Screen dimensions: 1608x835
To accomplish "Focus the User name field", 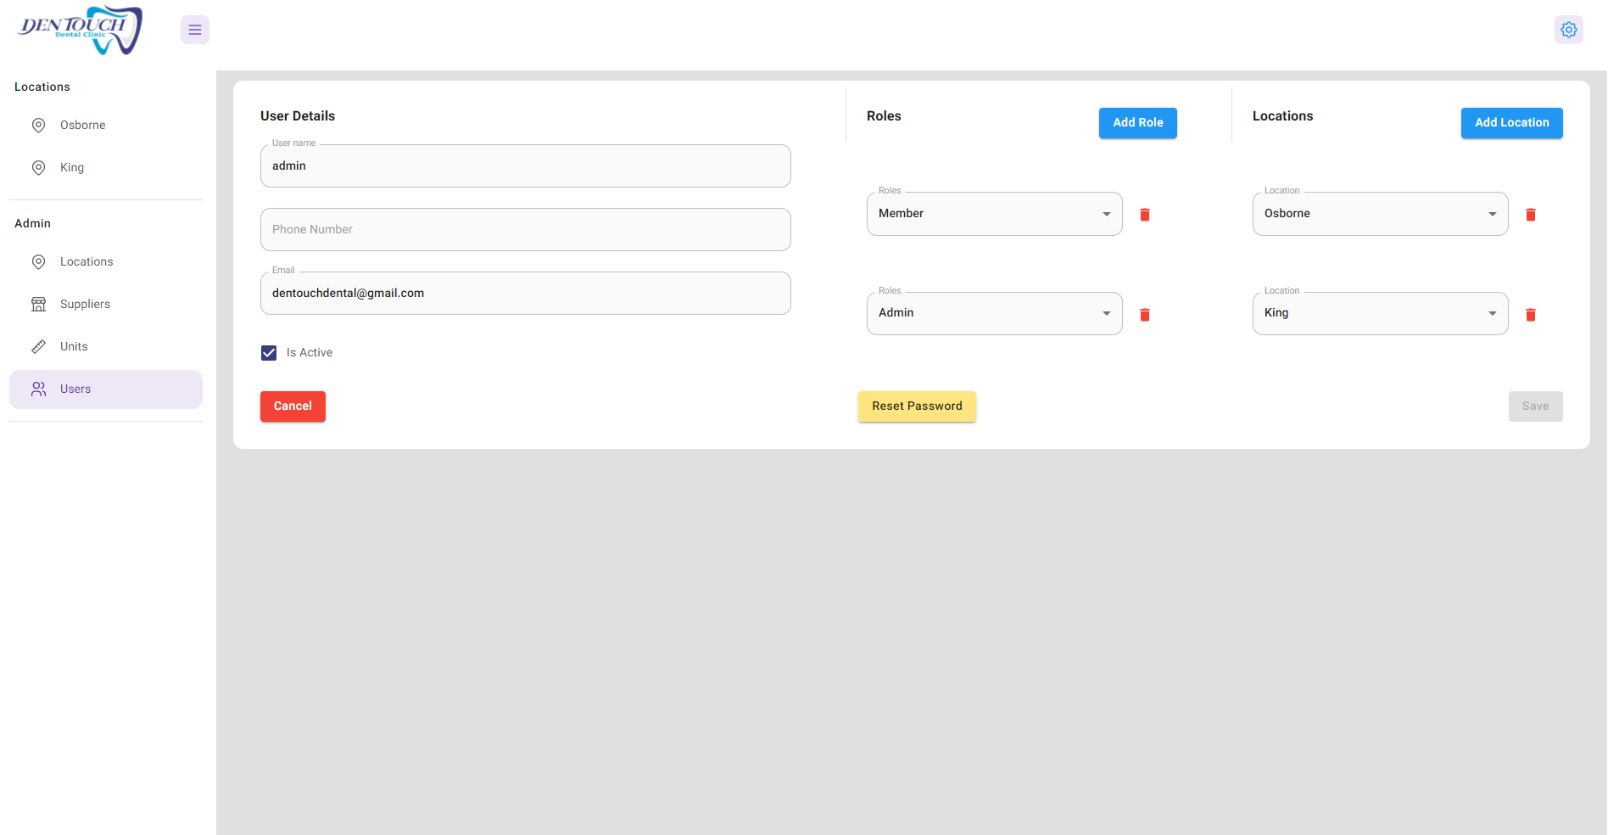I will click(526, 166).
